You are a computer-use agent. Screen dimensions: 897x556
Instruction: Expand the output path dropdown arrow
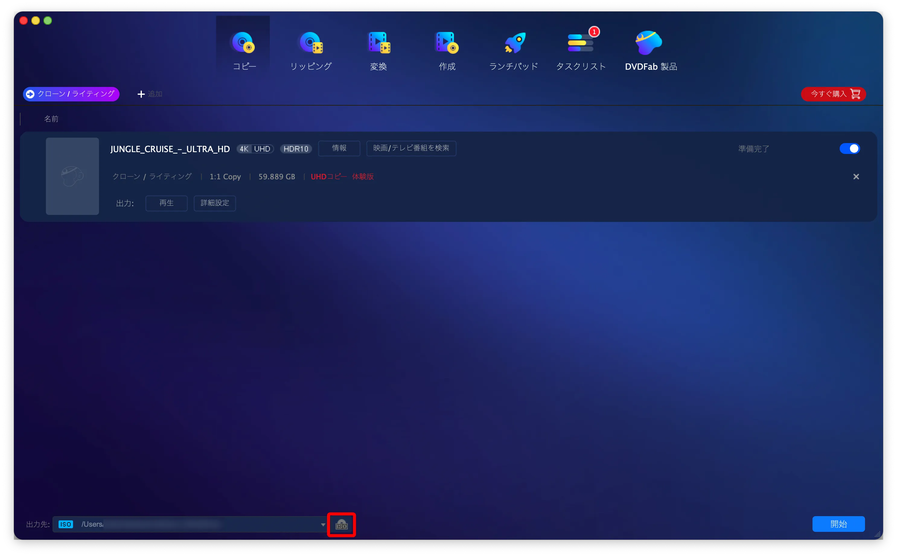click(323, 524)
